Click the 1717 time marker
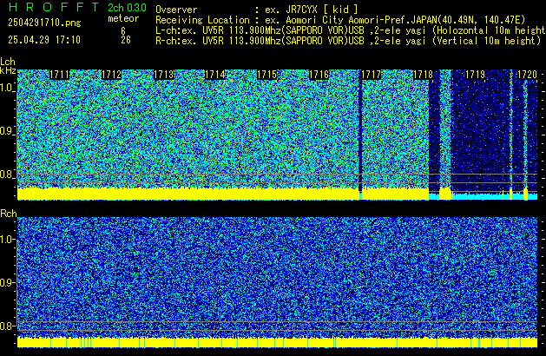 click(372, 75)
